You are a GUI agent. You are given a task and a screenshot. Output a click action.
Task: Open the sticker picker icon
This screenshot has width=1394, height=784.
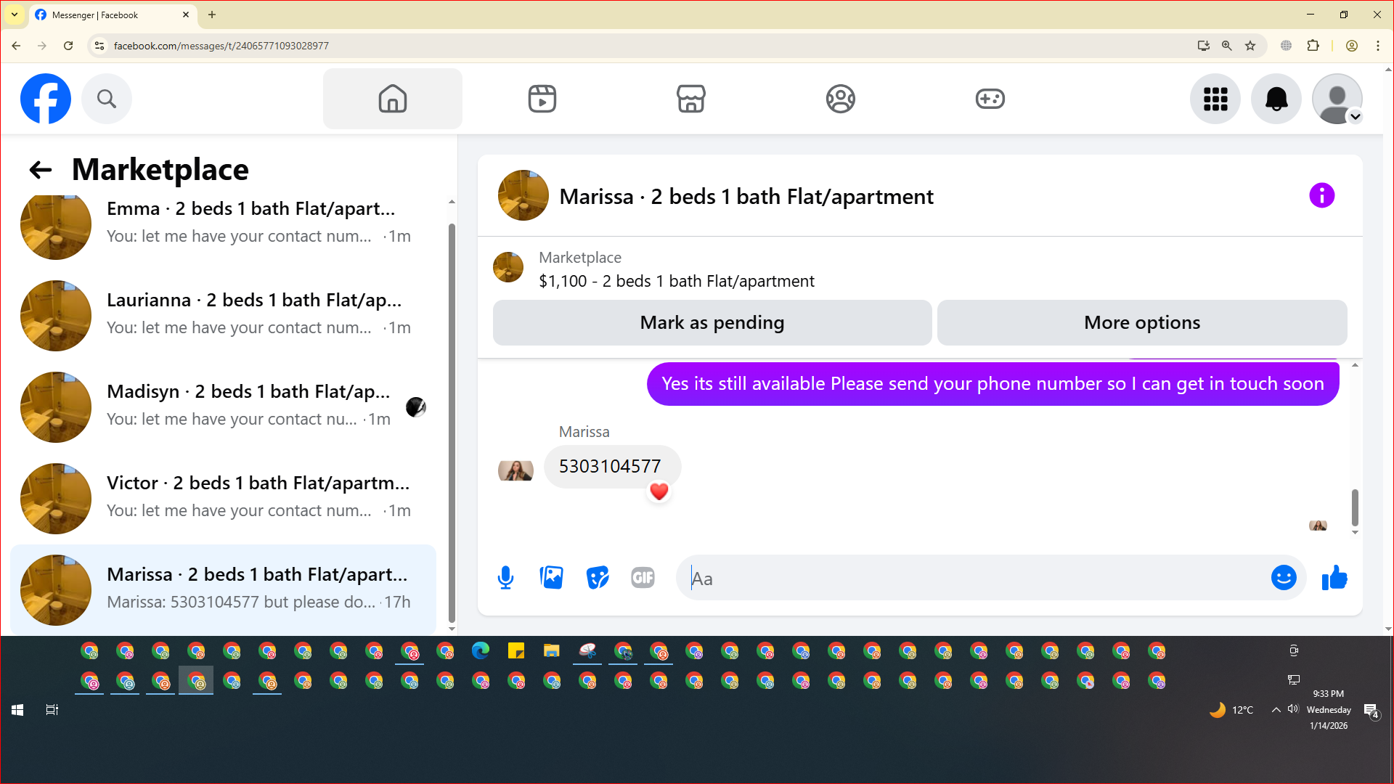click(597, 578)
